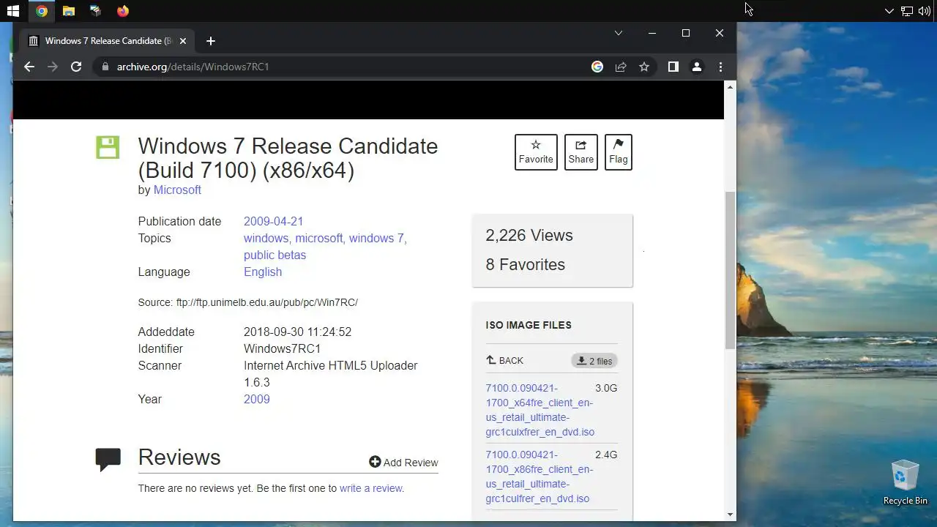Go back to the previous page
This screenshot has width=937, height=527.
[29, 67]
